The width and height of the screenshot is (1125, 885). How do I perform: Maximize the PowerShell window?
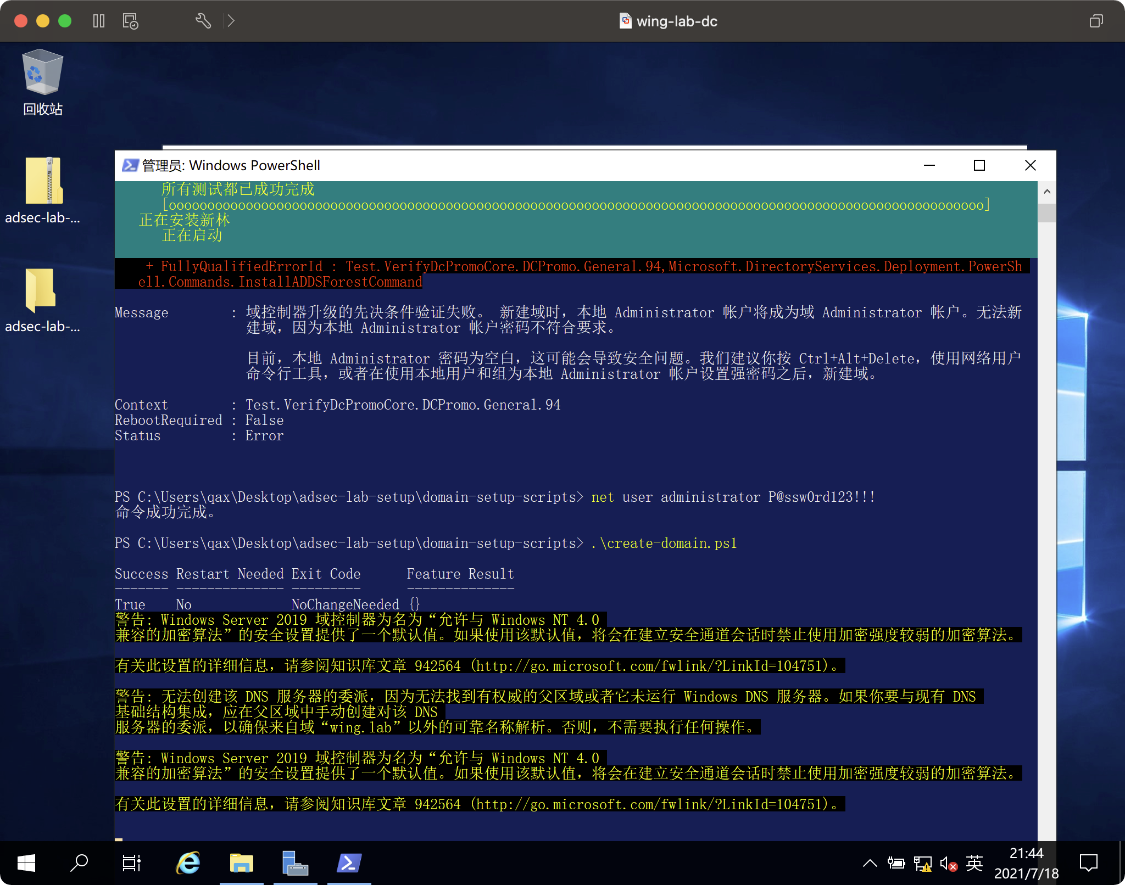979,165
